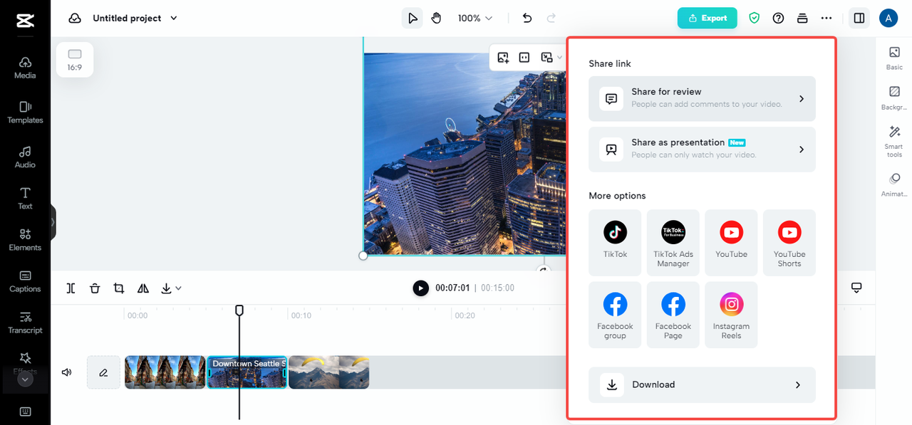This screenshot has width=912, height=425.
Task: Open the account avatar A
Action: pyautogui.click(x=888, y=18)
